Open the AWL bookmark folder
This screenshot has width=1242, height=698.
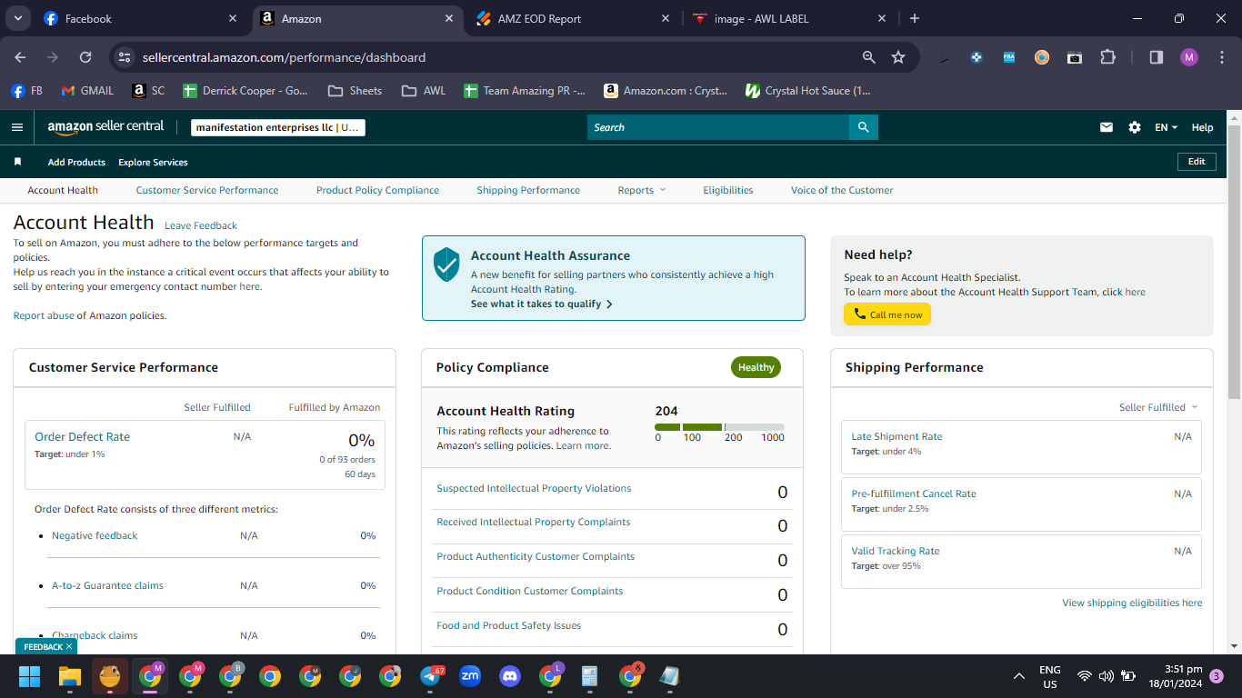pyautogui.click(x=424, y=91)
